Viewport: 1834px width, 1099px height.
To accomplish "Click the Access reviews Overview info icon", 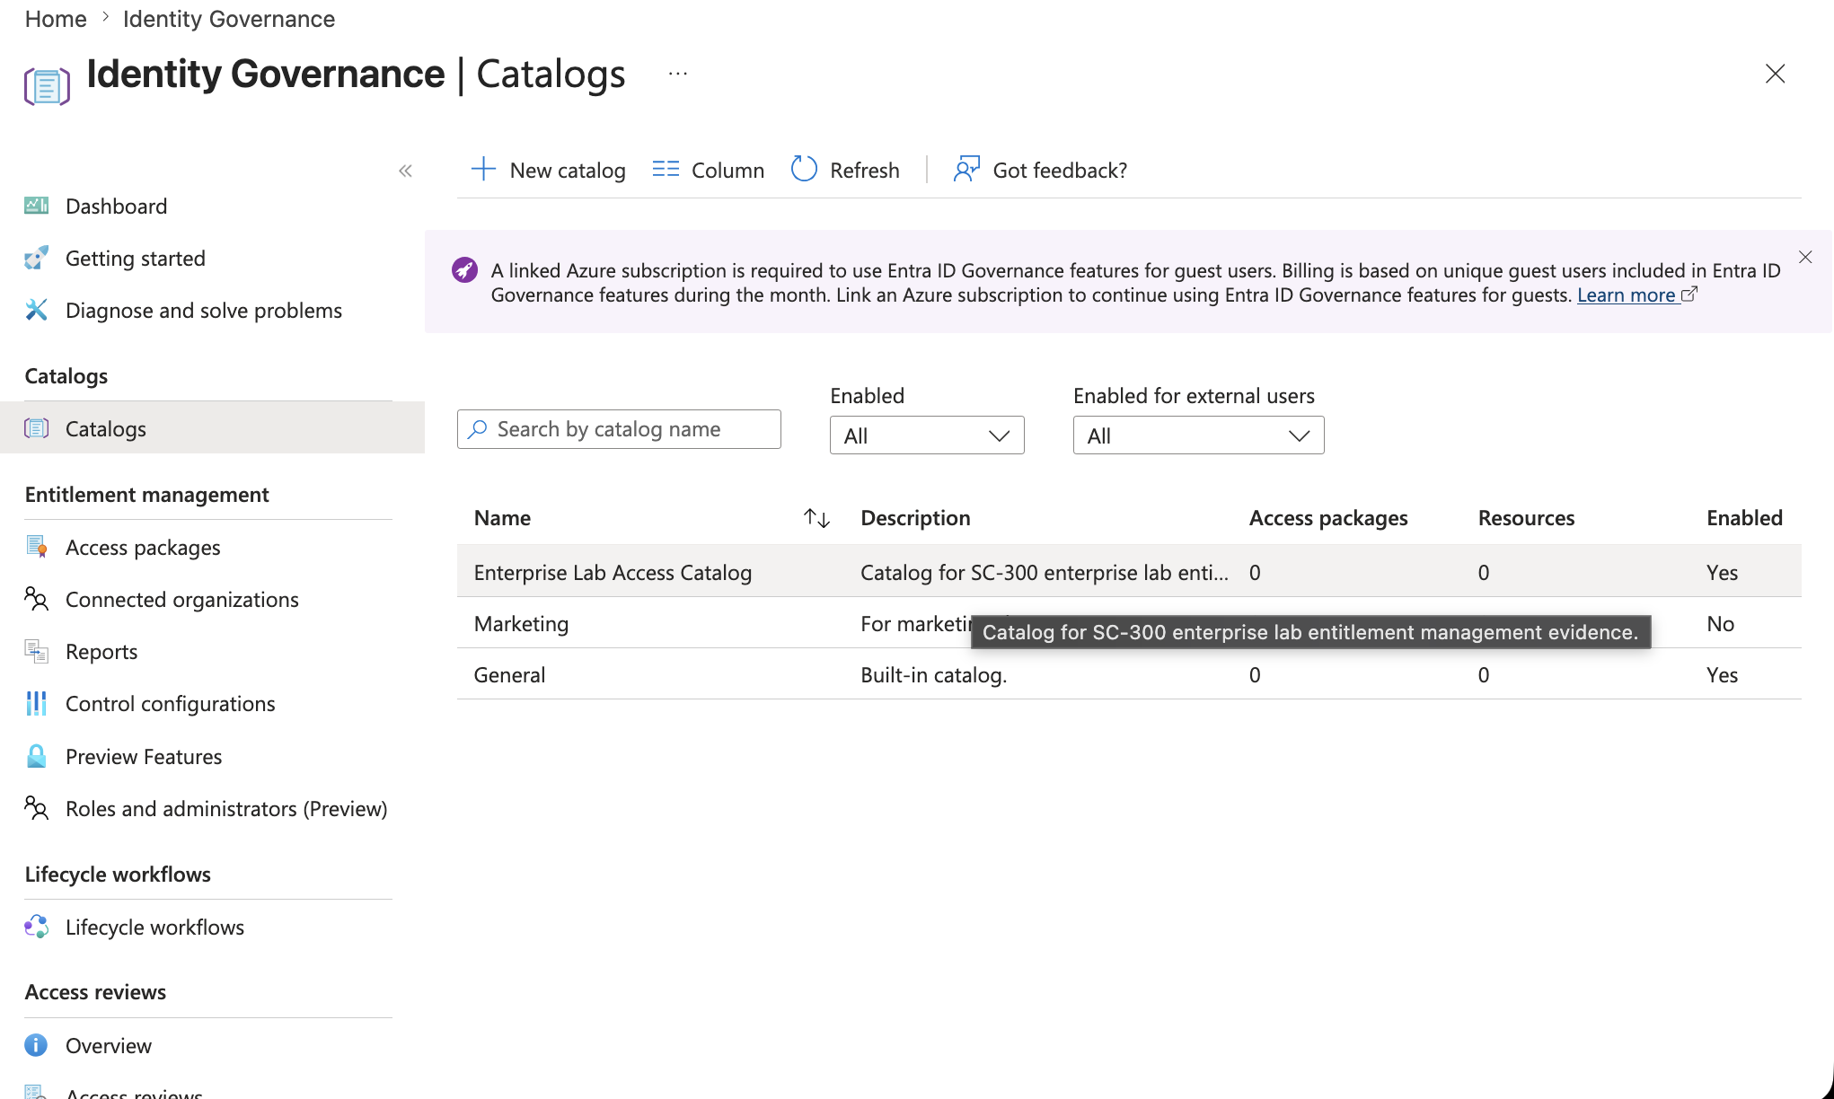I will tap(36, 1045).
